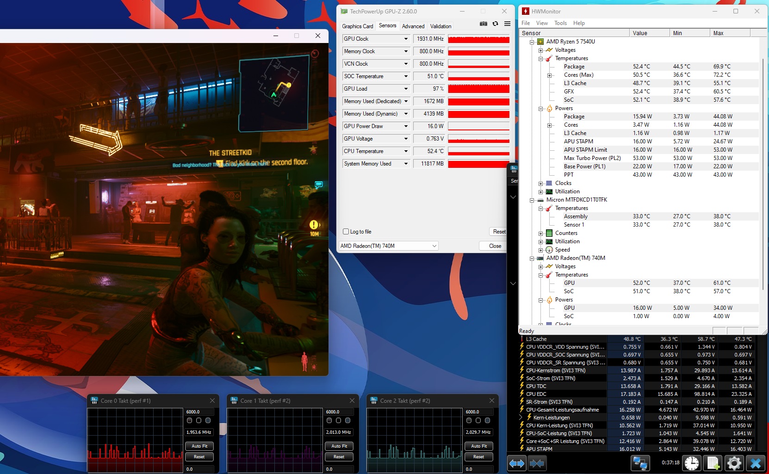769x474 pixels.
Task: Click the Core 0 Takt window icon
Action: [x=94, y=400]
